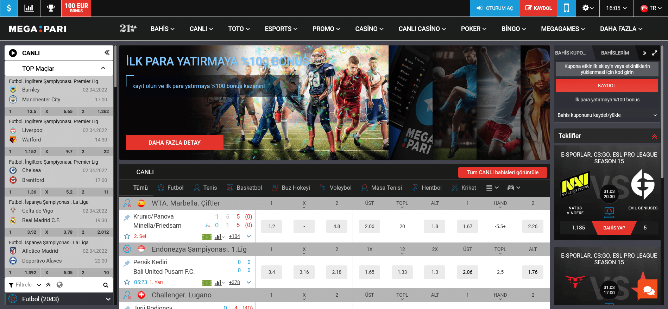Open the 21+ games icon

pyautogui.click(x=128, y=29)
